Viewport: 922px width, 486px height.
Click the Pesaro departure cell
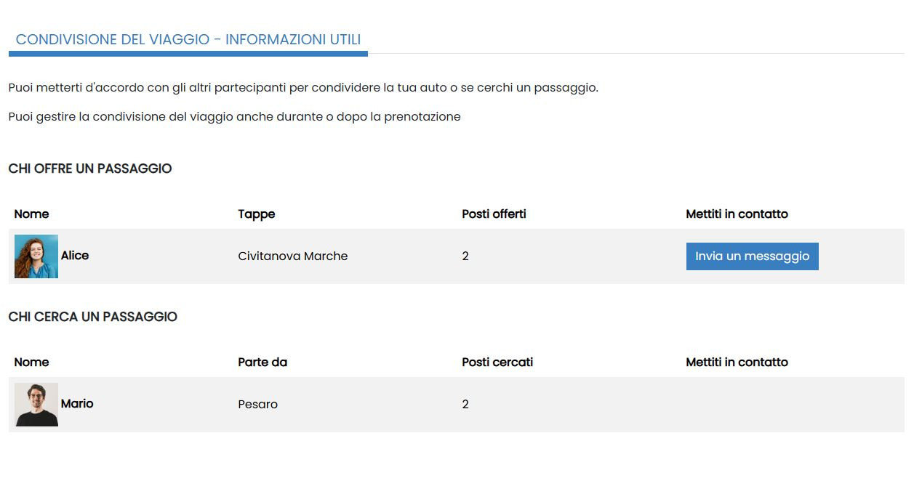pyautogui.click(x=258, y=405)
